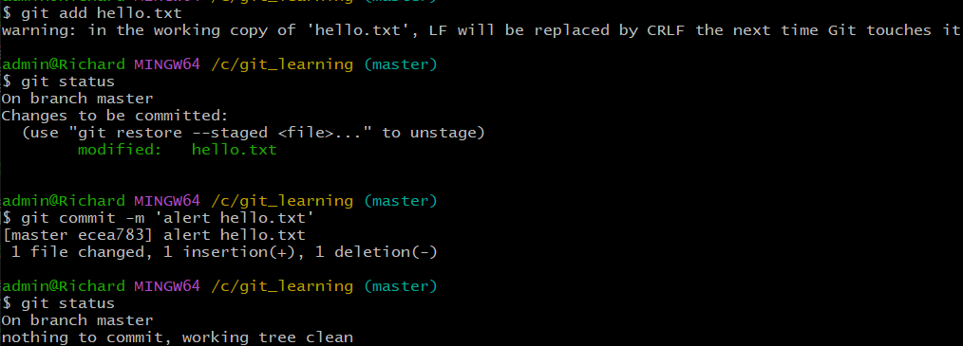963x346 pixels.
Task: Click '1 insertion(+)' text in commit output
Action: 234,252
